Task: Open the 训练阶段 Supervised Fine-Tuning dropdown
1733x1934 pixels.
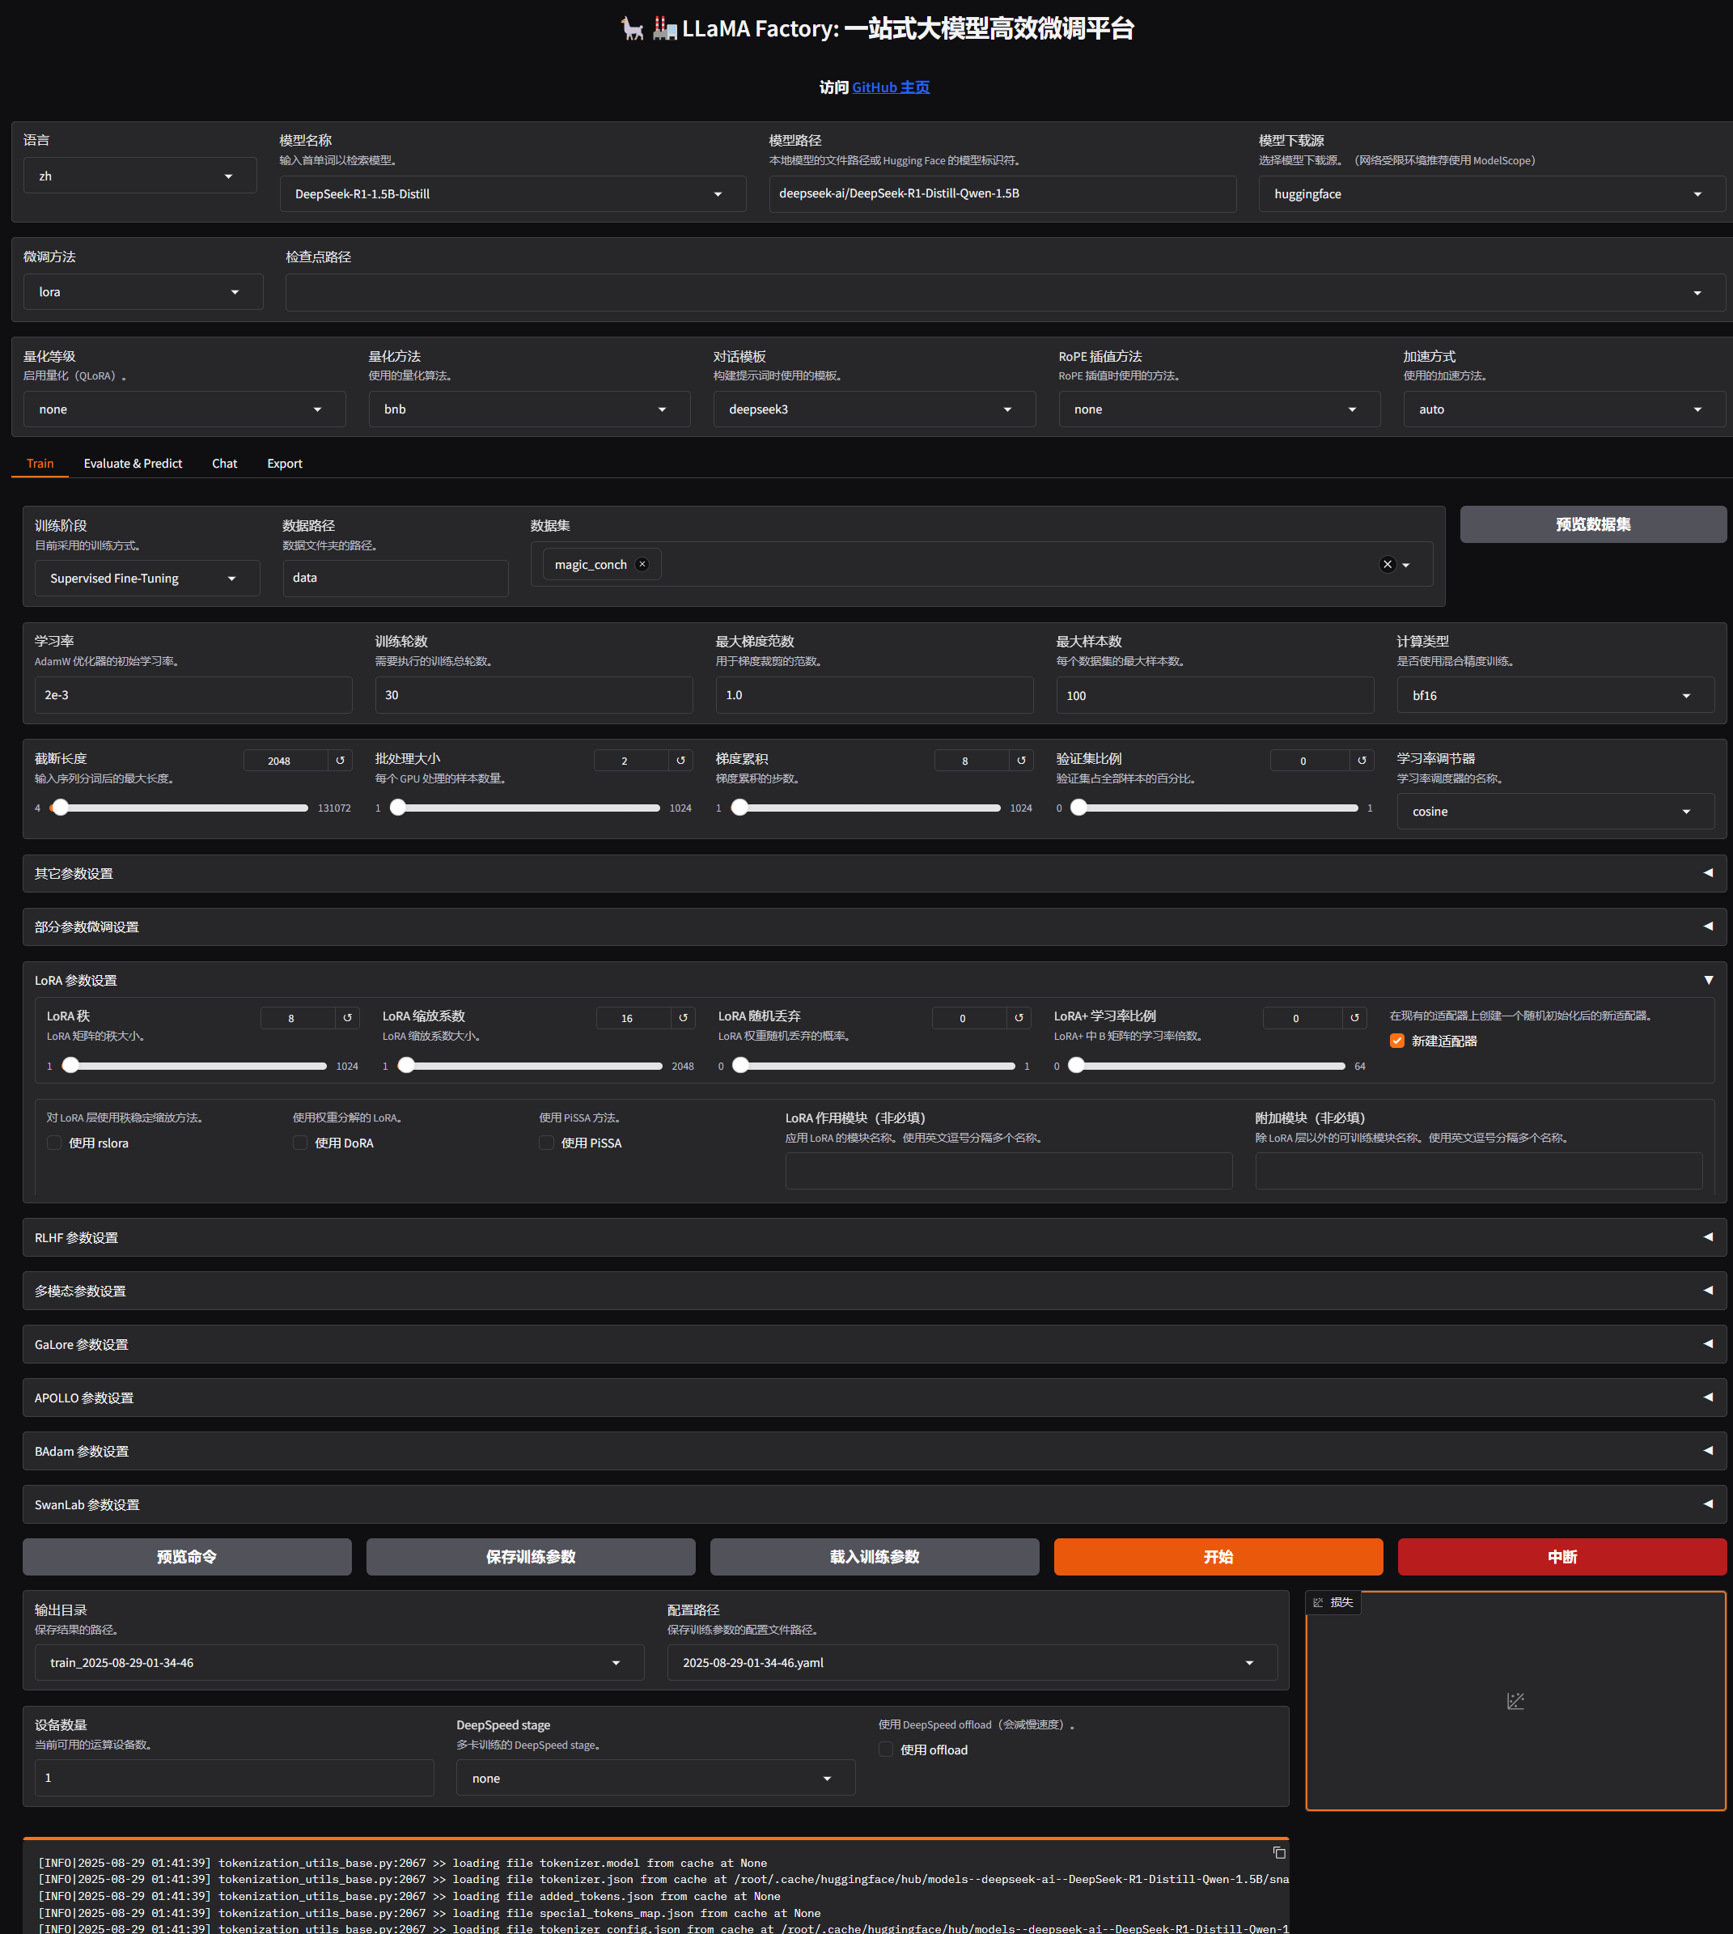Action: [x=146, y=578]
